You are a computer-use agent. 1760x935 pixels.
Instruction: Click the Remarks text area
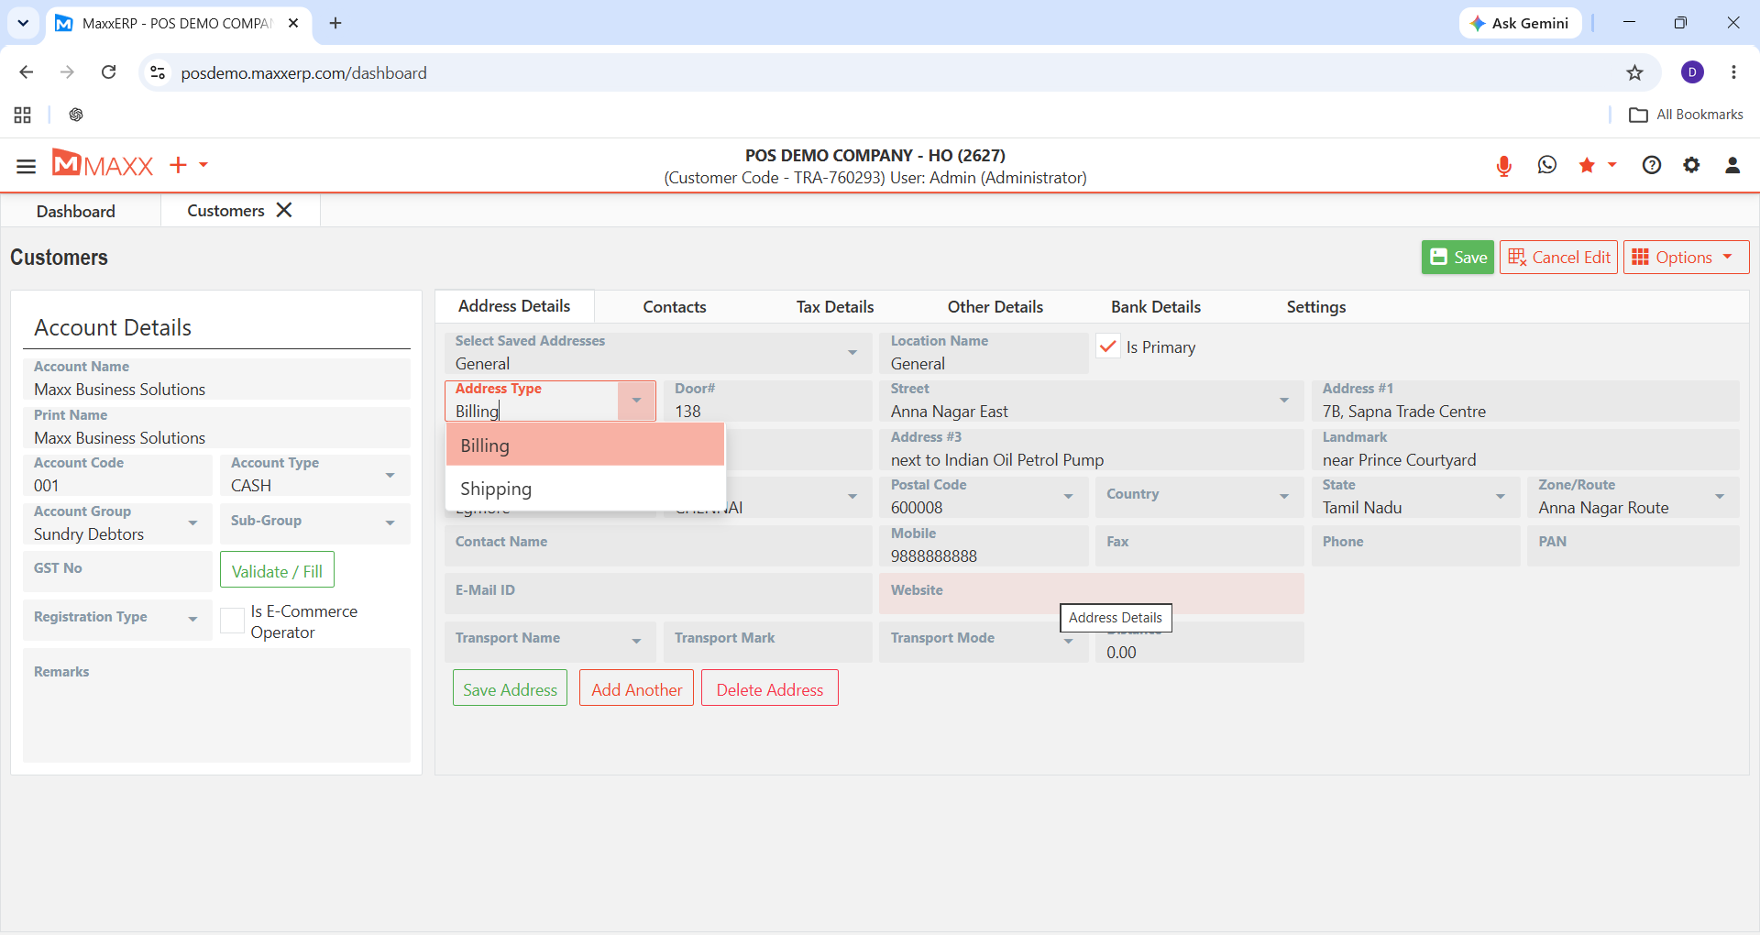216,706
